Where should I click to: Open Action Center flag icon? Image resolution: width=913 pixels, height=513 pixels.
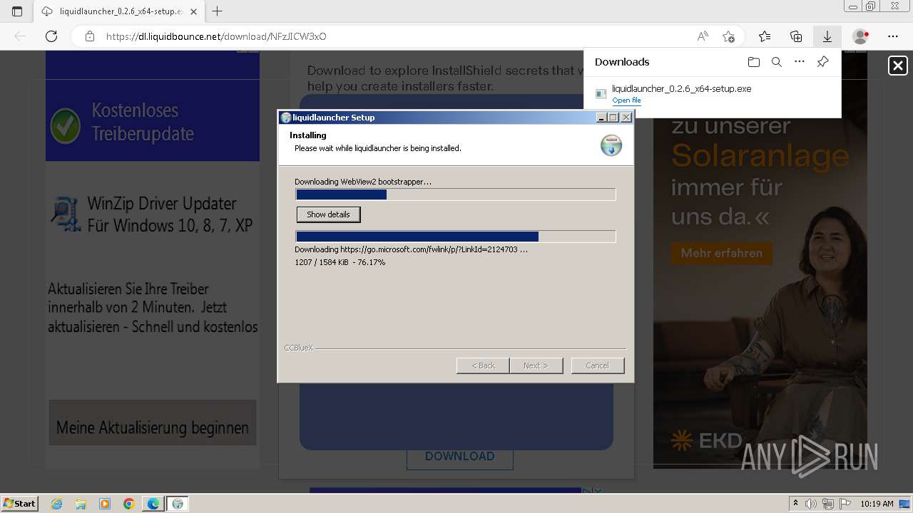coord(844,504)
